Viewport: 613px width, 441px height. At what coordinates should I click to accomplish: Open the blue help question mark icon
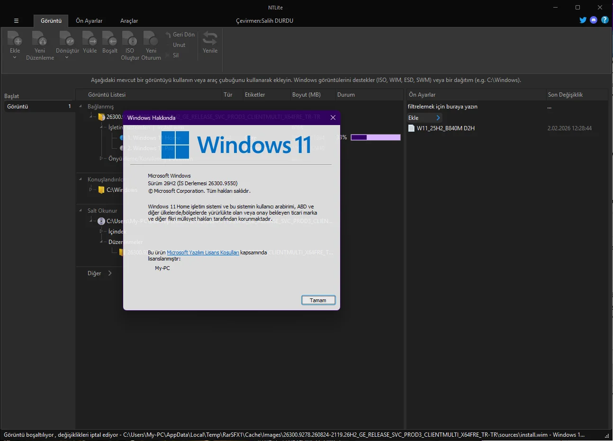(x=605, y=20)
